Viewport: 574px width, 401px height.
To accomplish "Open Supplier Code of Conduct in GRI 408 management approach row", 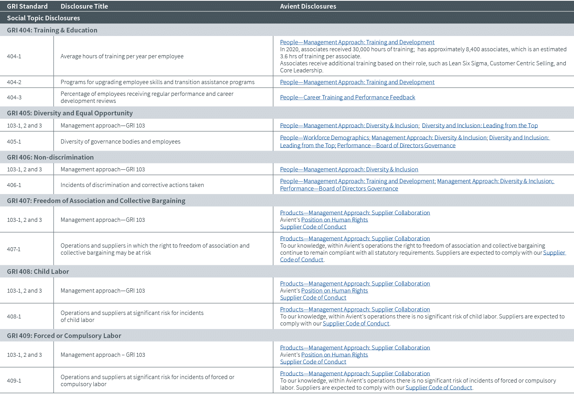I will 313,298.
